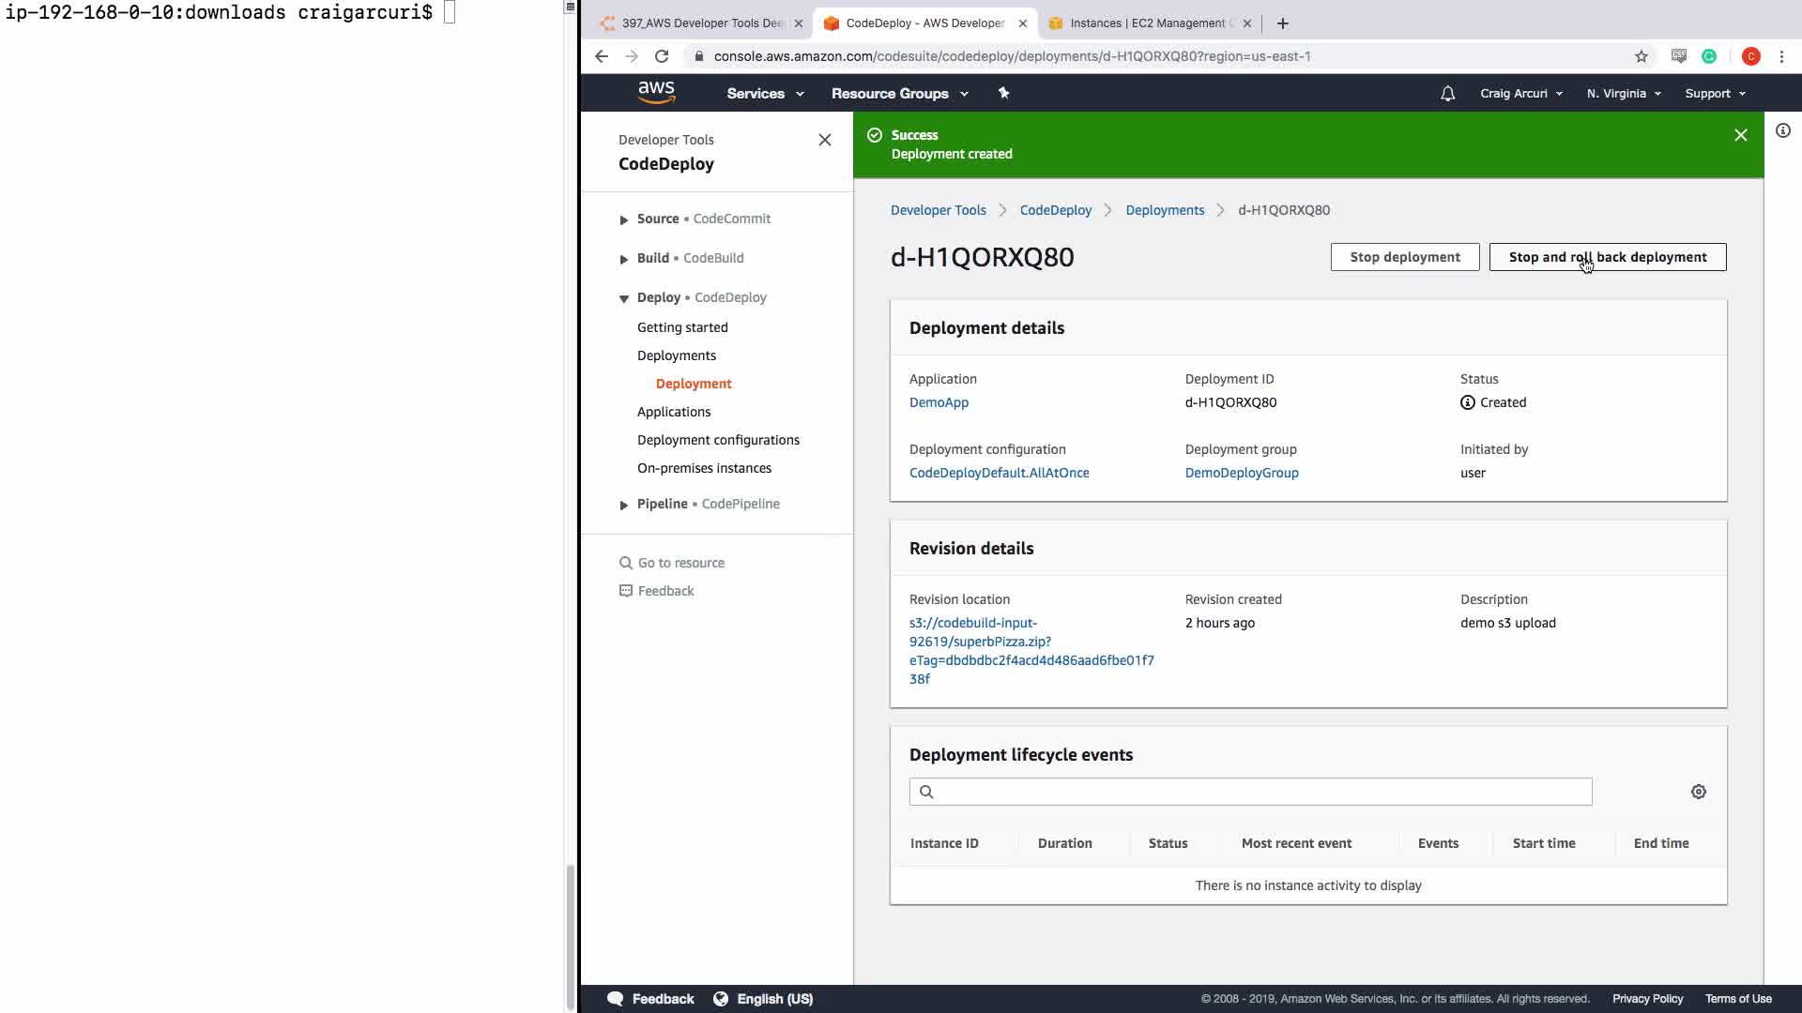Select Deployment configurations in sidebar

(718, 440)
